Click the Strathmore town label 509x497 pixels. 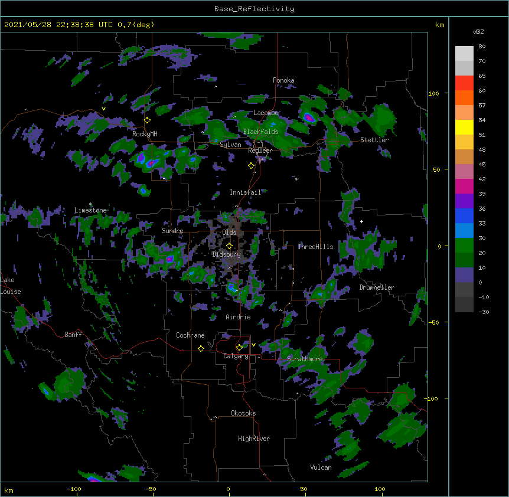click(x=305, y=359)
